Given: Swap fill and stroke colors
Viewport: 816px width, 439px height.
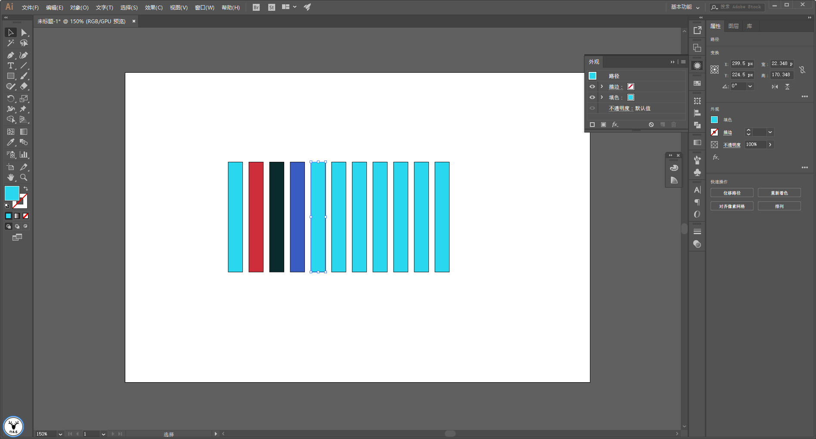Looking at the screenshot, I should click(x=26, y=189).
